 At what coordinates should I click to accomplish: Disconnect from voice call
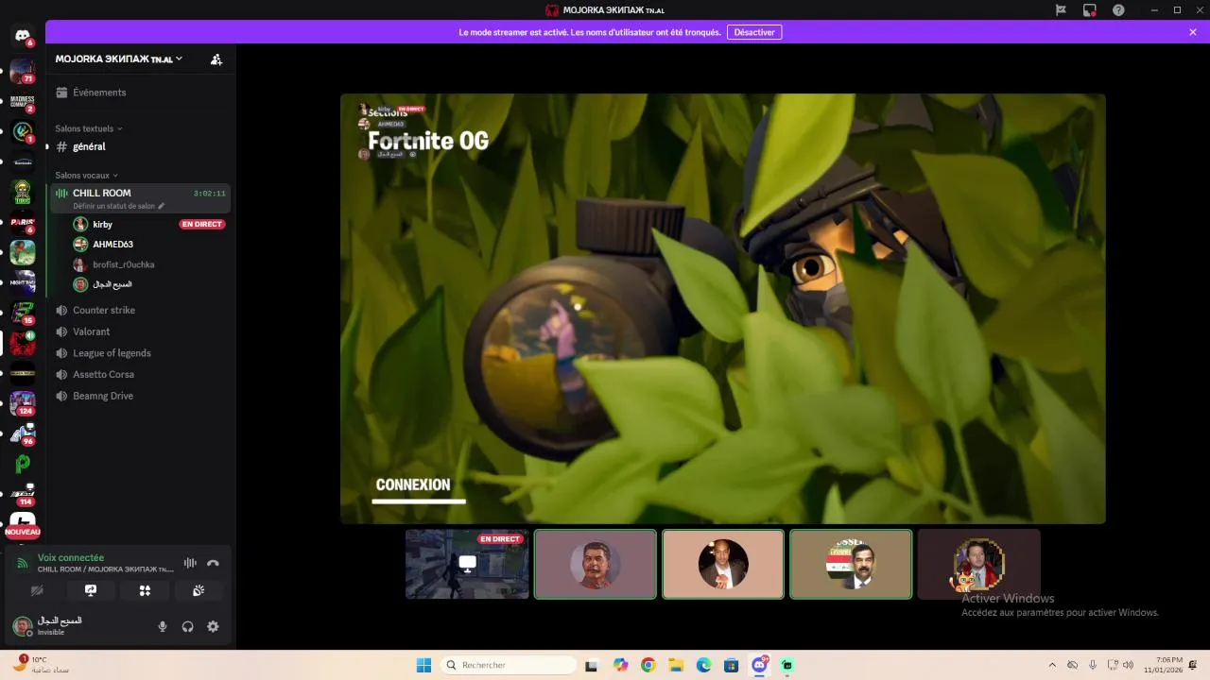[213, 563]
